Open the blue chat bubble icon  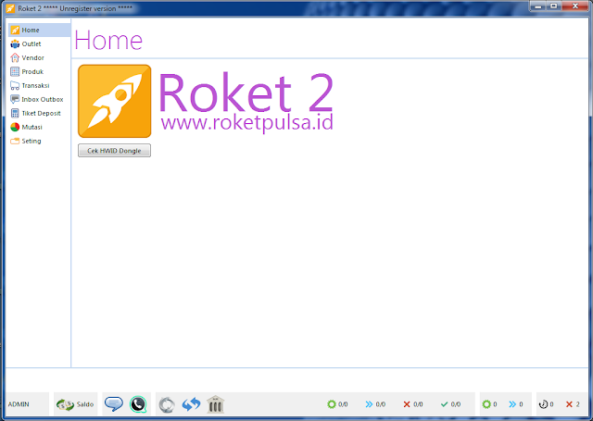pos(114,404)
